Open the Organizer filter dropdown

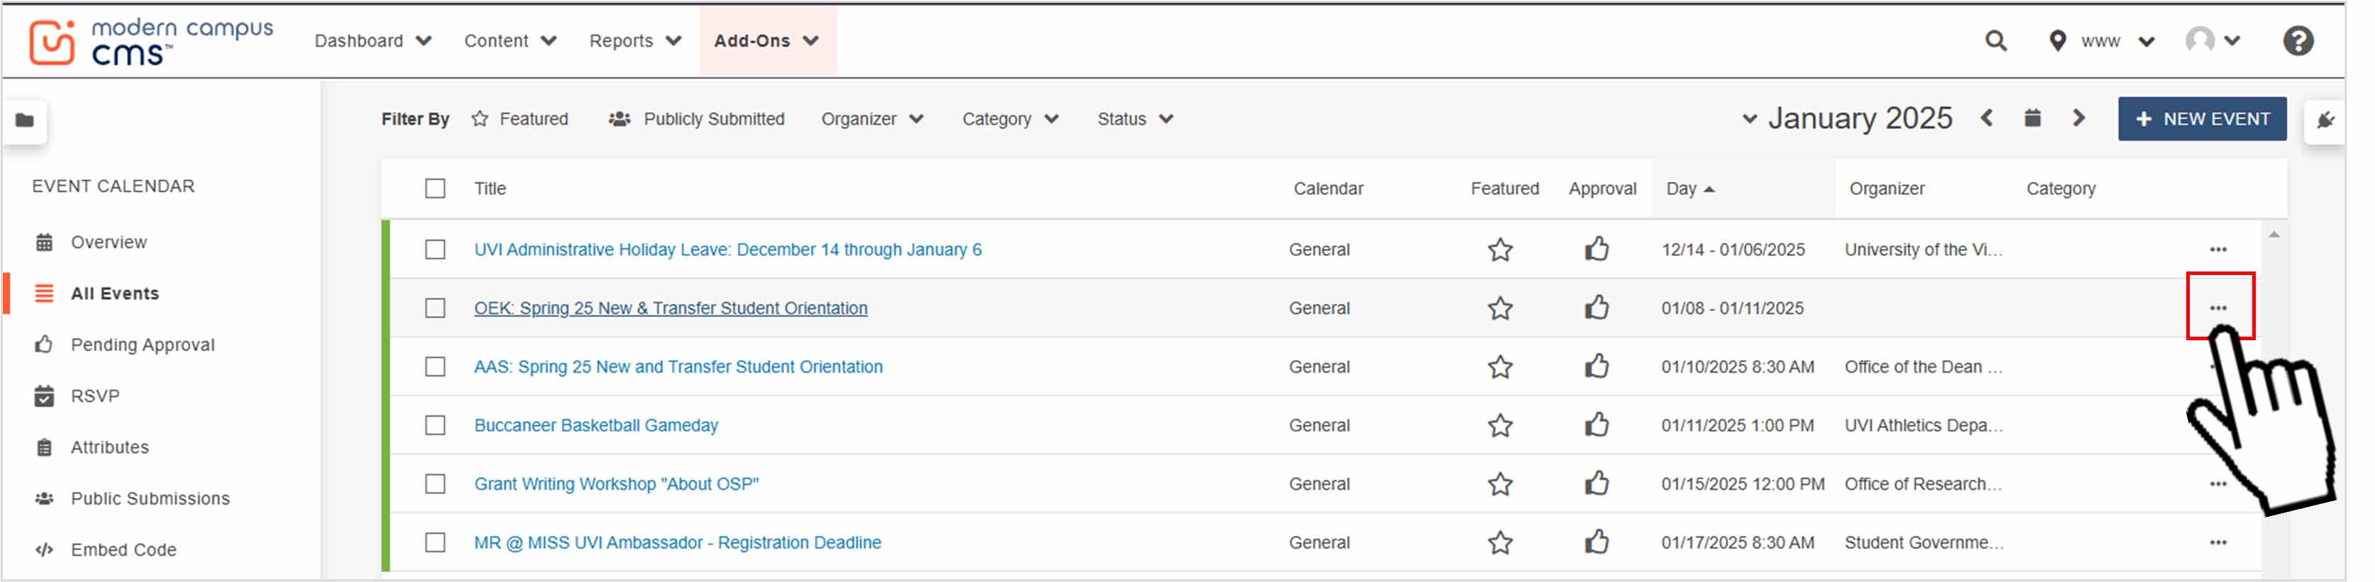tap(872, 119)
